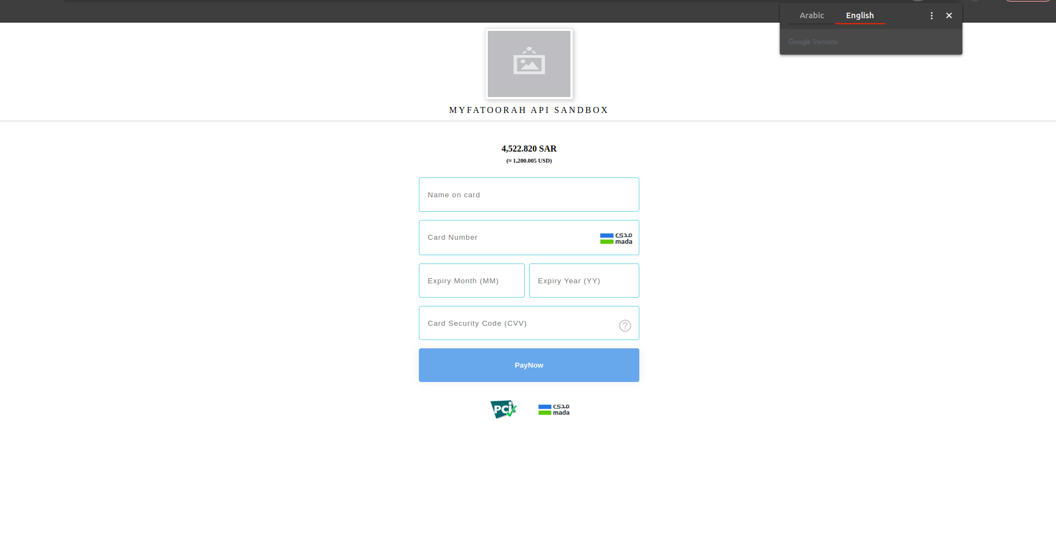
Task: Close the Google Translate popup
Action: (949, 15)
